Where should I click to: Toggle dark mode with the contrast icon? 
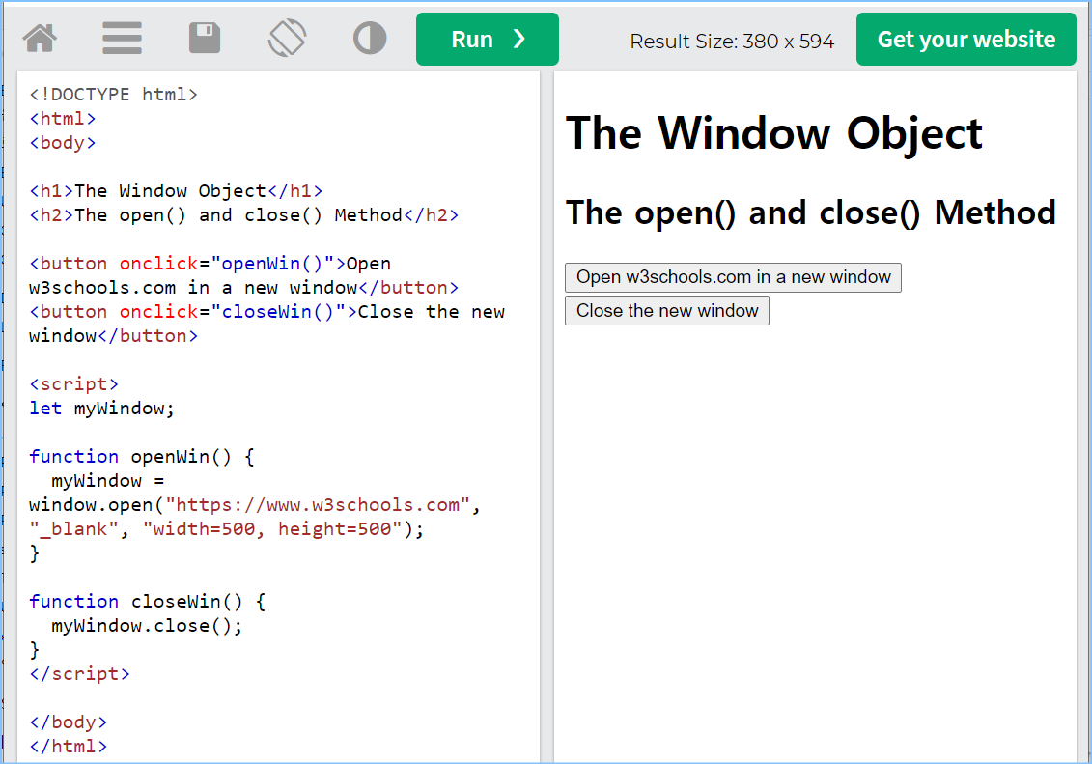click(370, 39)
